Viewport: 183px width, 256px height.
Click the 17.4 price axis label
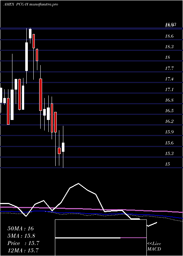point(169,79)
